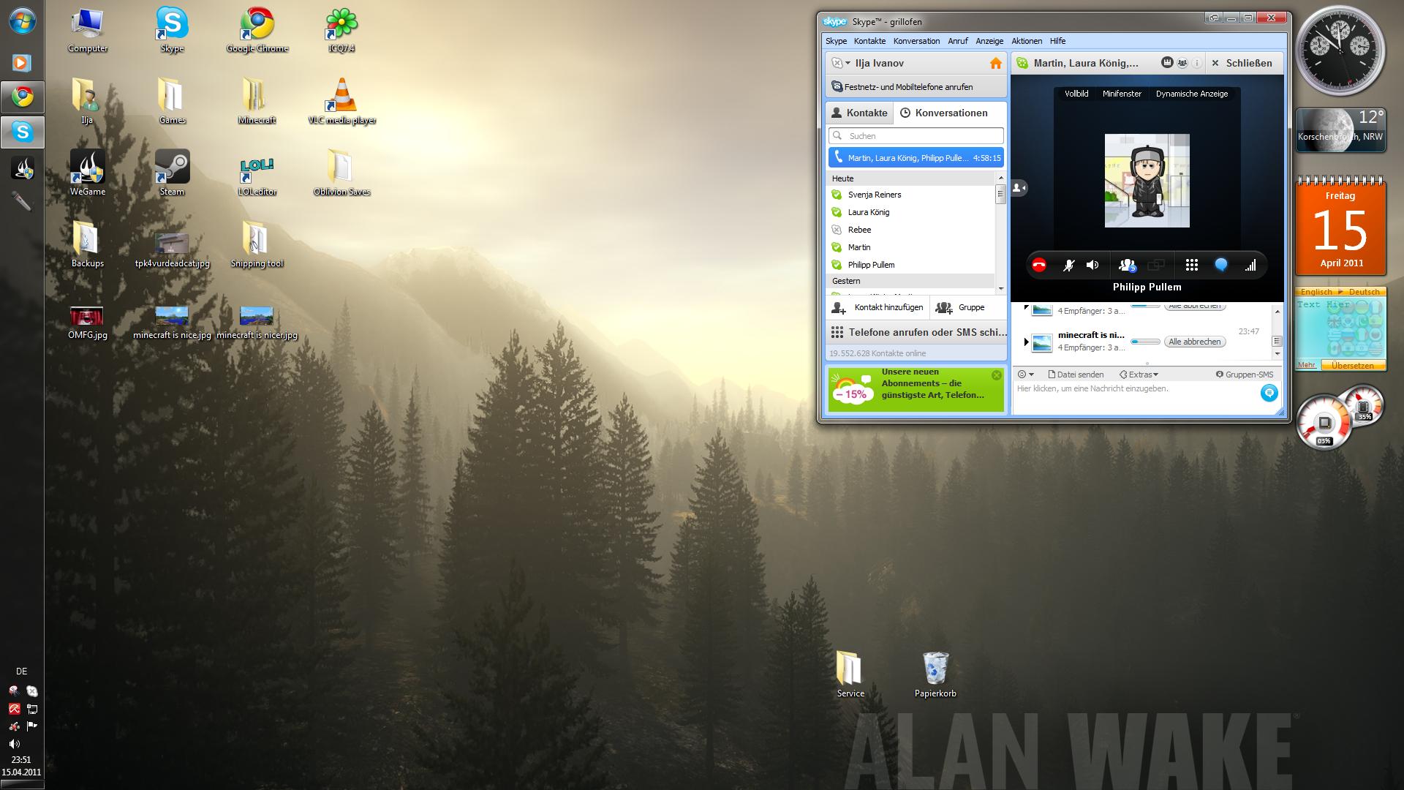Click the volume icon in the system tray

click(x=14, y=744)
